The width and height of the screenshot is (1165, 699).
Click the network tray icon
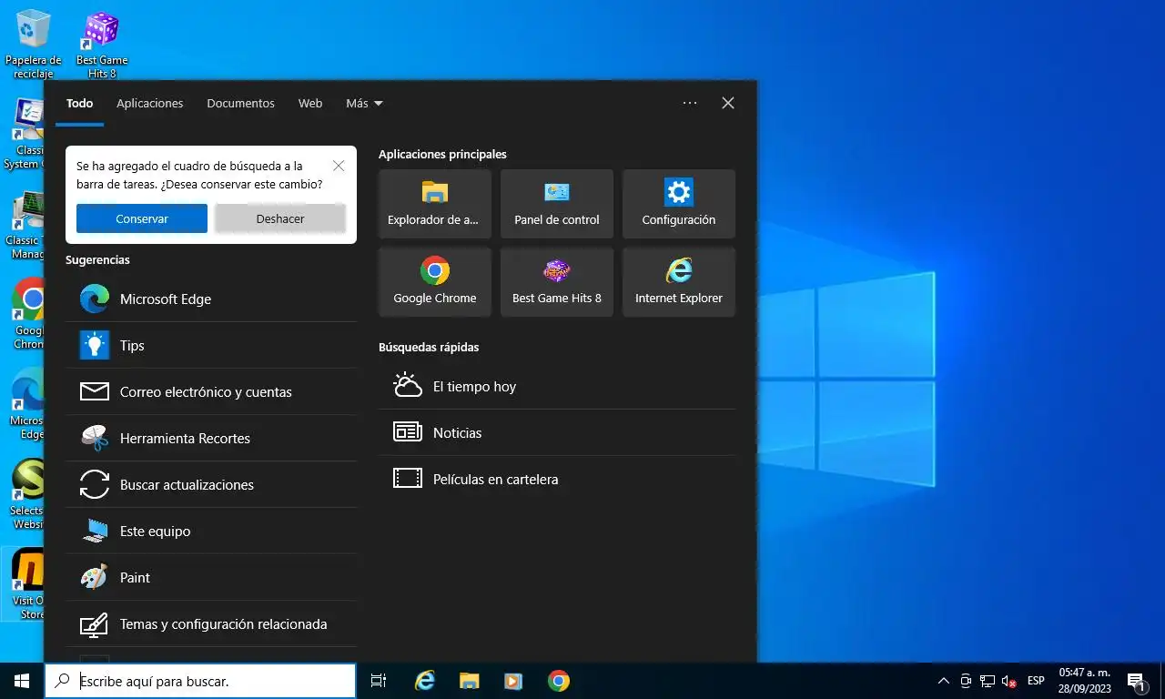pos(988,681)
